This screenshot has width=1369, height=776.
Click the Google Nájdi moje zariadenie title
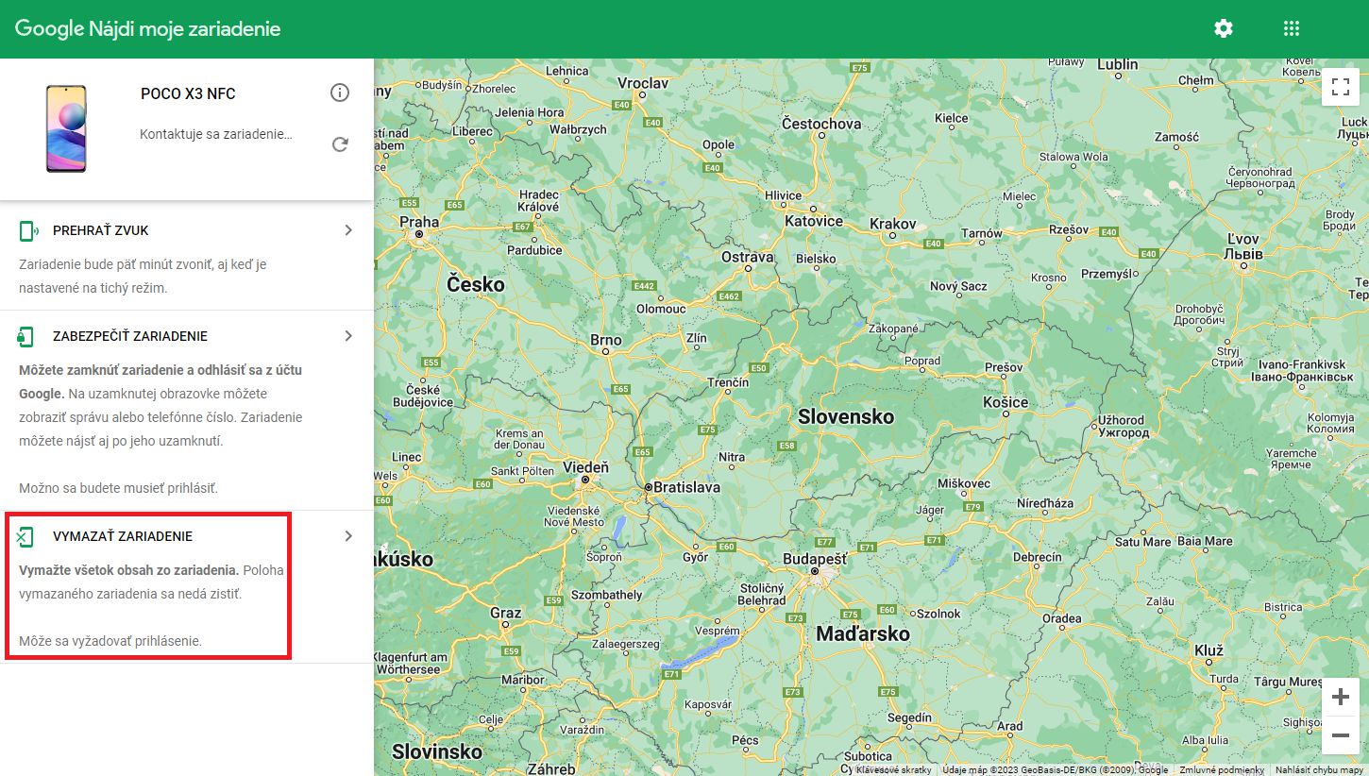[x=148, y=29]
